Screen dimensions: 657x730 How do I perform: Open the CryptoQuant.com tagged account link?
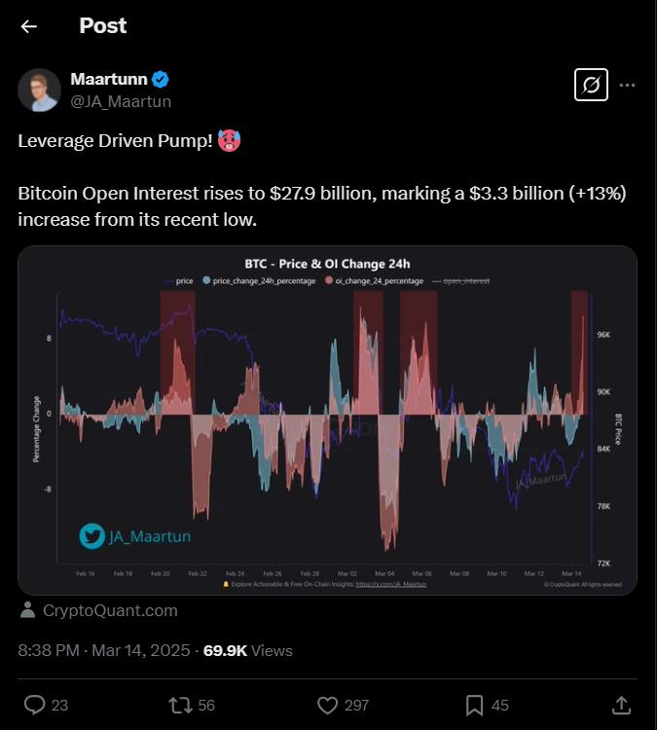110,610
